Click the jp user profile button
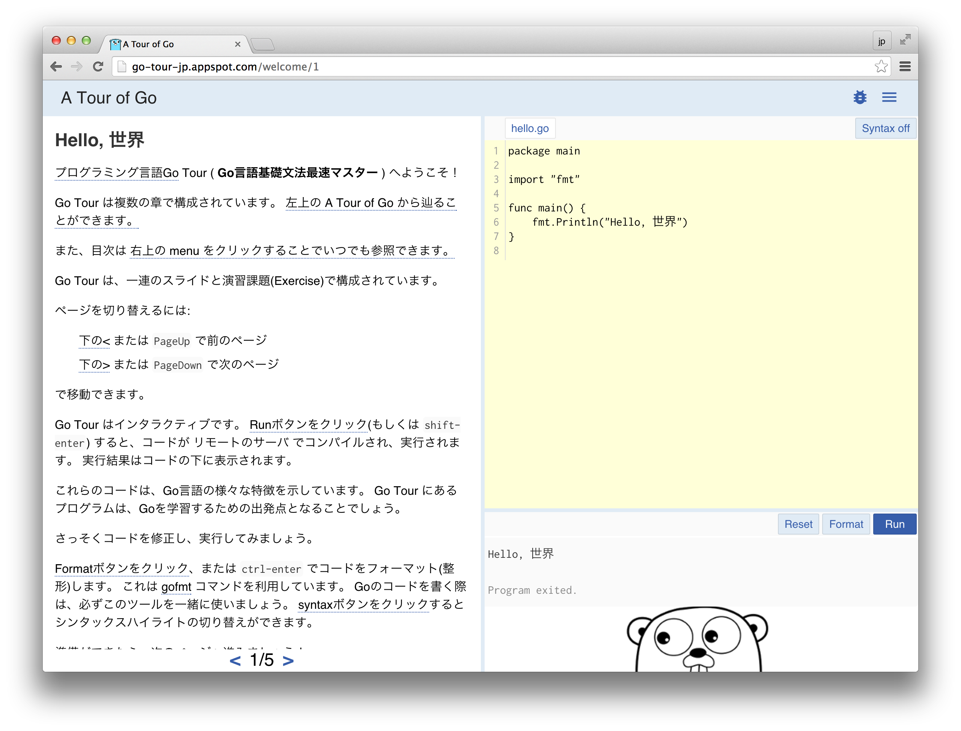Image resolution: width=961 pixels, height=731 pixels. (882, 41)
